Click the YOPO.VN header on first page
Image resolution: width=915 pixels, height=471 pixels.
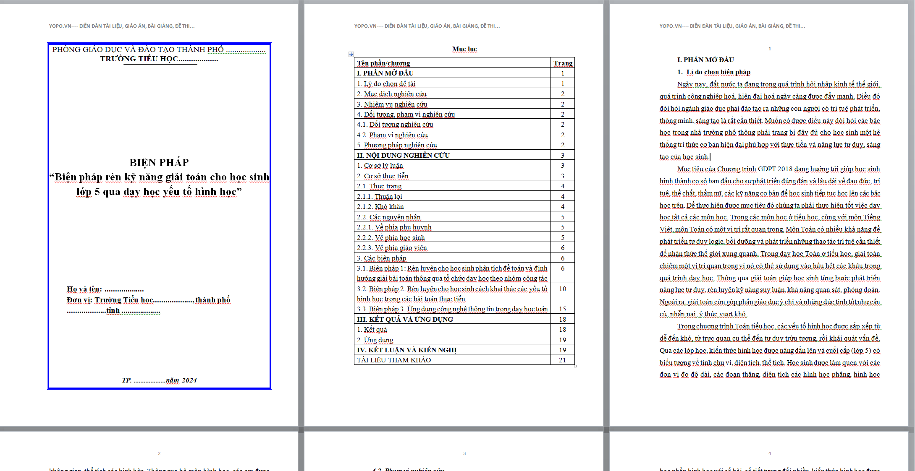[122, 26]
